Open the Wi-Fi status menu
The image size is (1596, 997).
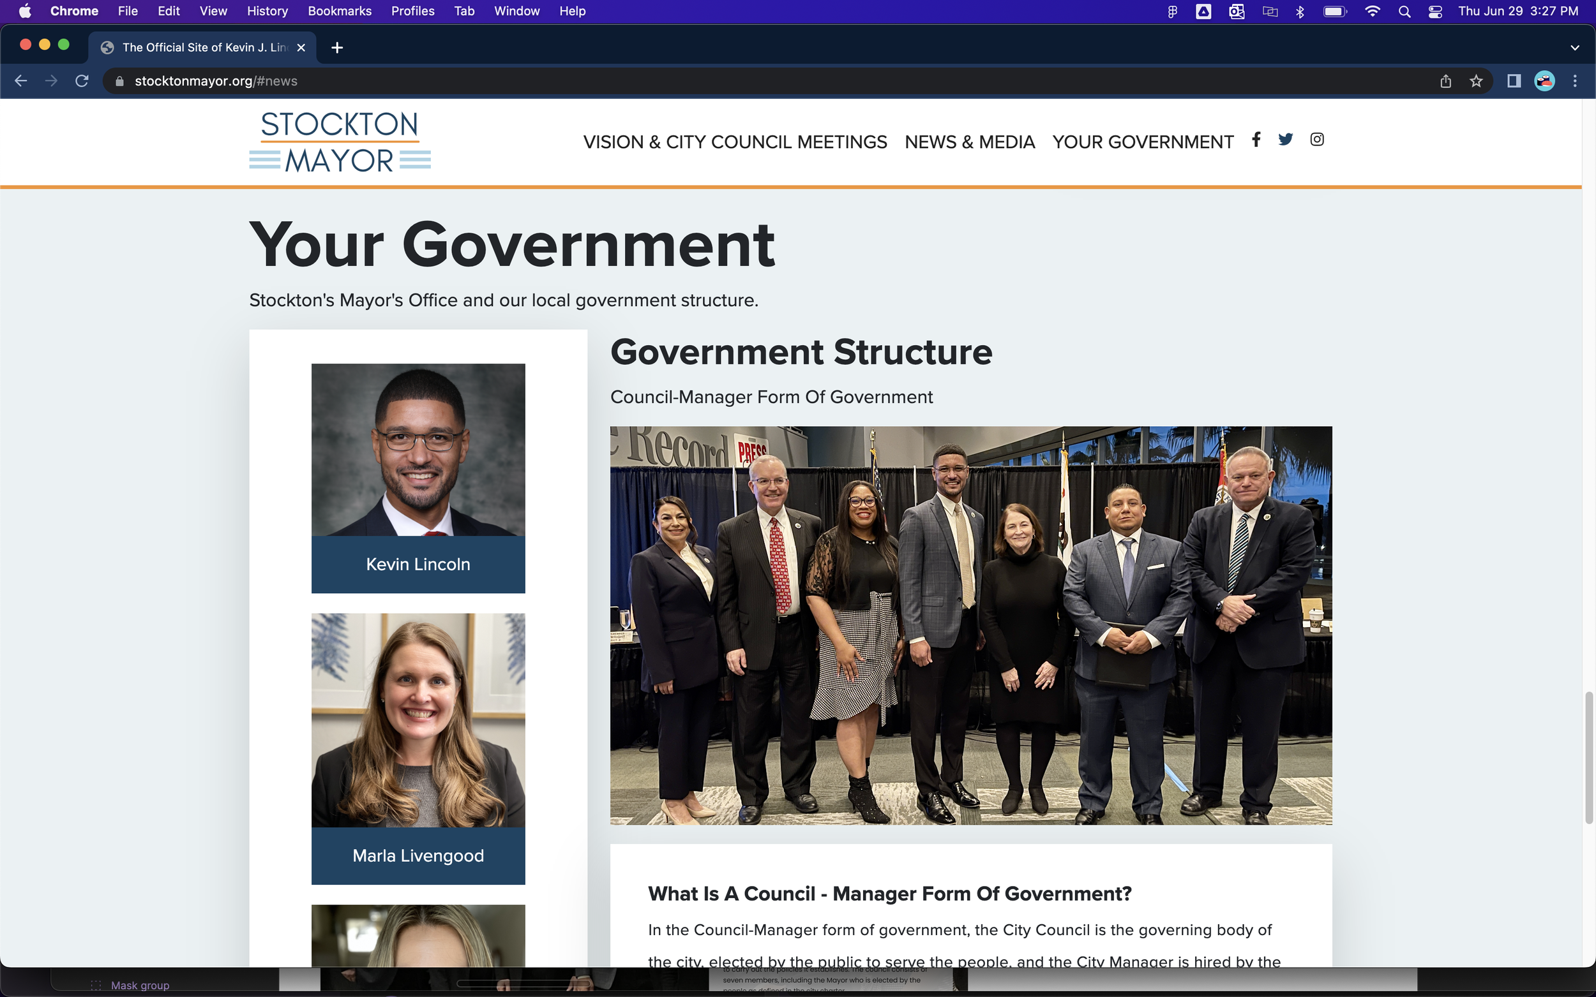click(x=1373, y=11)
